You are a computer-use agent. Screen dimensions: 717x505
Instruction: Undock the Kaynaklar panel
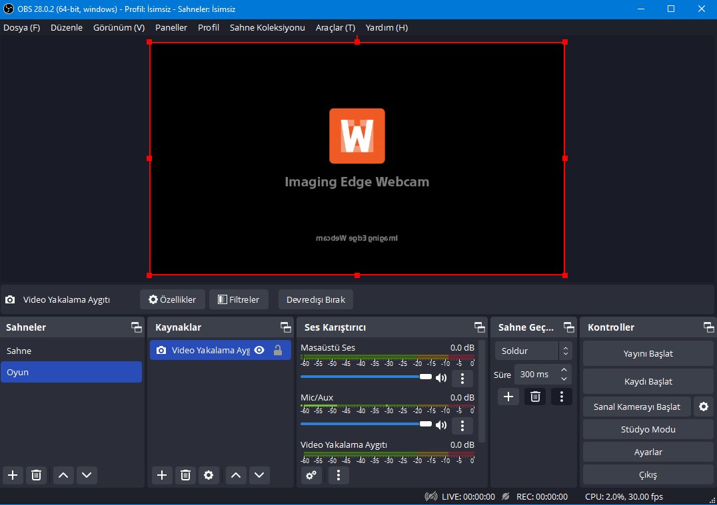[285, 327]
